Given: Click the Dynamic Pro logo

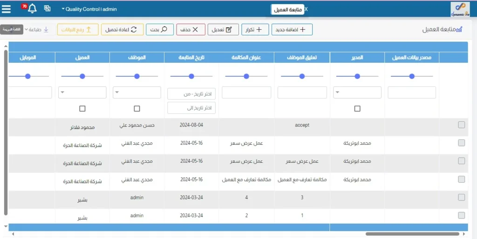Looking at the screenshot, I should tap(460, 9).
